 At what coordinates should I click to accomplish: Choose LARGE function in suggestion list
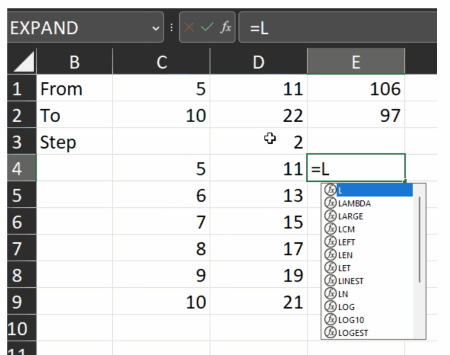(x=351, y=216)
